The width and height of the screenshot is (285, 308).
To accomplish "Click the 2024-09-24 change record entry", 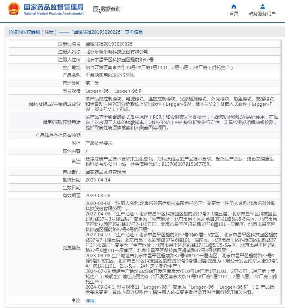I will pyautogui.click(x=180, y=290).
